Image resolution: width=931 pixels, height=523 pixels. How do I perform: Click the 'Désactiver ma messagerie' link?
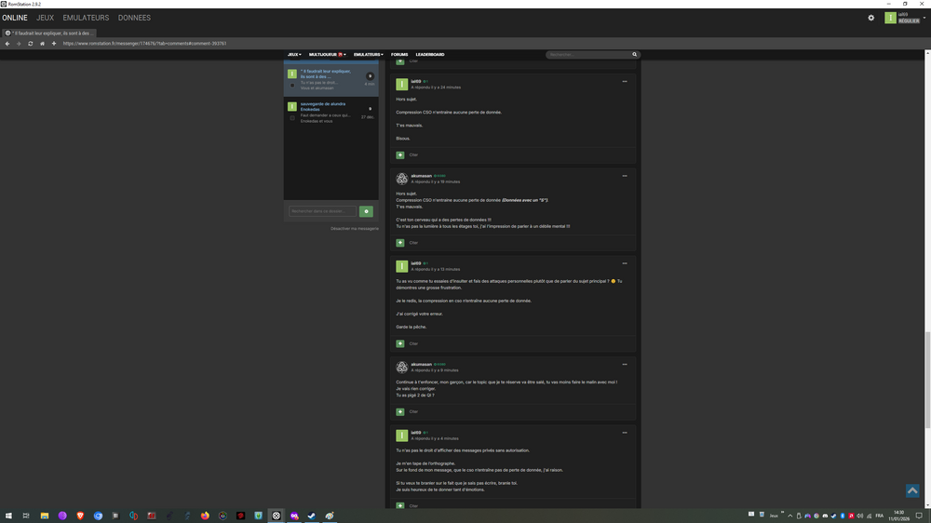point(355,228)
